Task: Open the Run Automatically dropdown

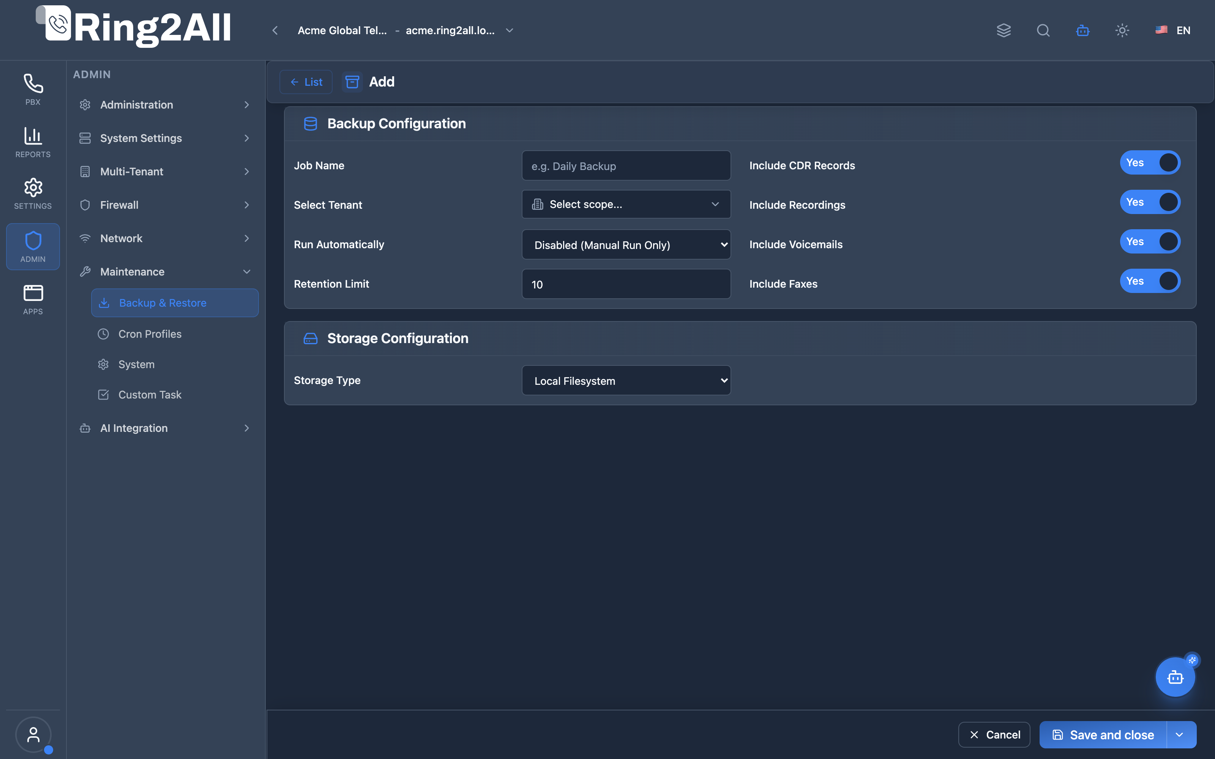Action: 626,244
